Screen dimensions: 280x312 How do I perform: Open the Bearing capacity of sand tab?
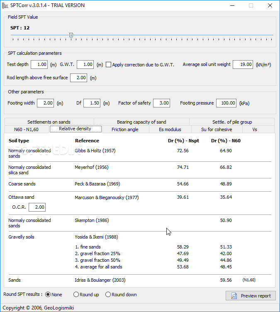(x=141, y=122)
